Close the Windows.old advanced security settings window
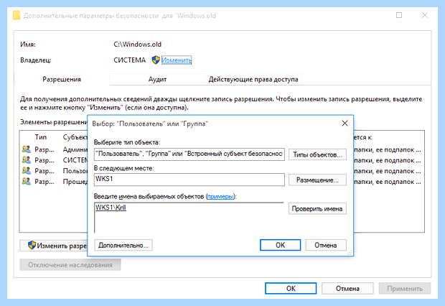Image resolution: width=445 pixels, height=306 pixels. [x=425, y=15]
